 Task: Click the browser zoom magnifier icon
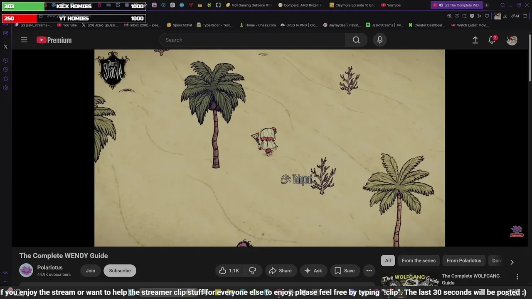point(449,16)
